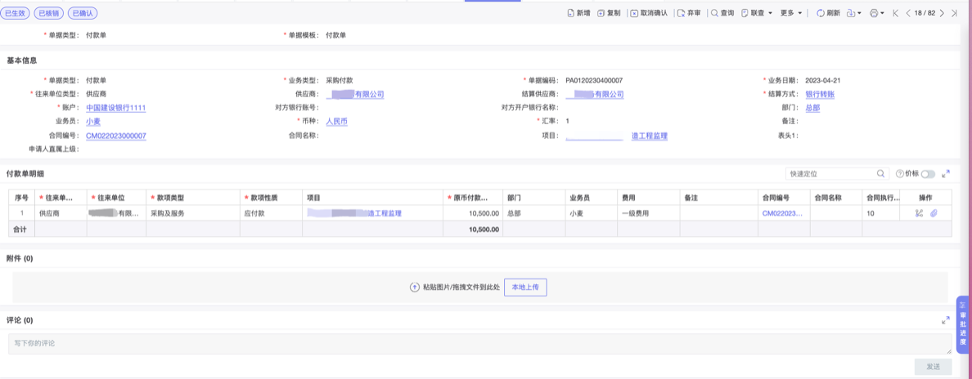The height and width of the screenshot is (379, 972).
Task: Click the help icon beside 价税
Action: [x=900, y=174]
